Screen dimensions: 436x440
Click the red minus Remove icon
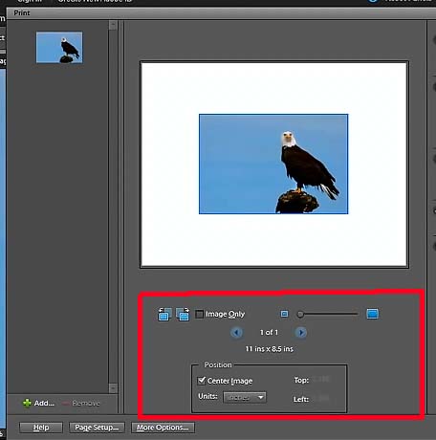pos(65,404)
